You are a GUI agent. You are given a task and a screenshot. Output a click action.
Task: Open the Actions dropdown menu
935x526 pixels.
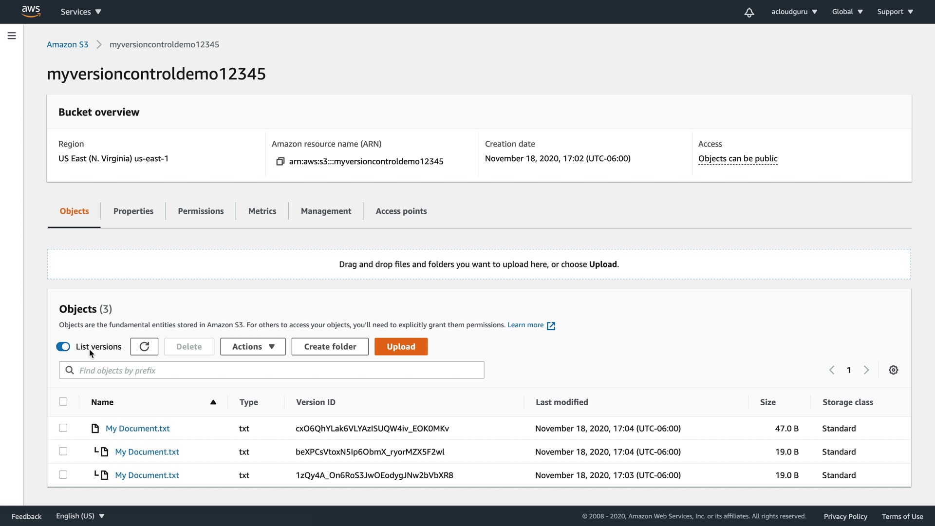tap(253, 347)
